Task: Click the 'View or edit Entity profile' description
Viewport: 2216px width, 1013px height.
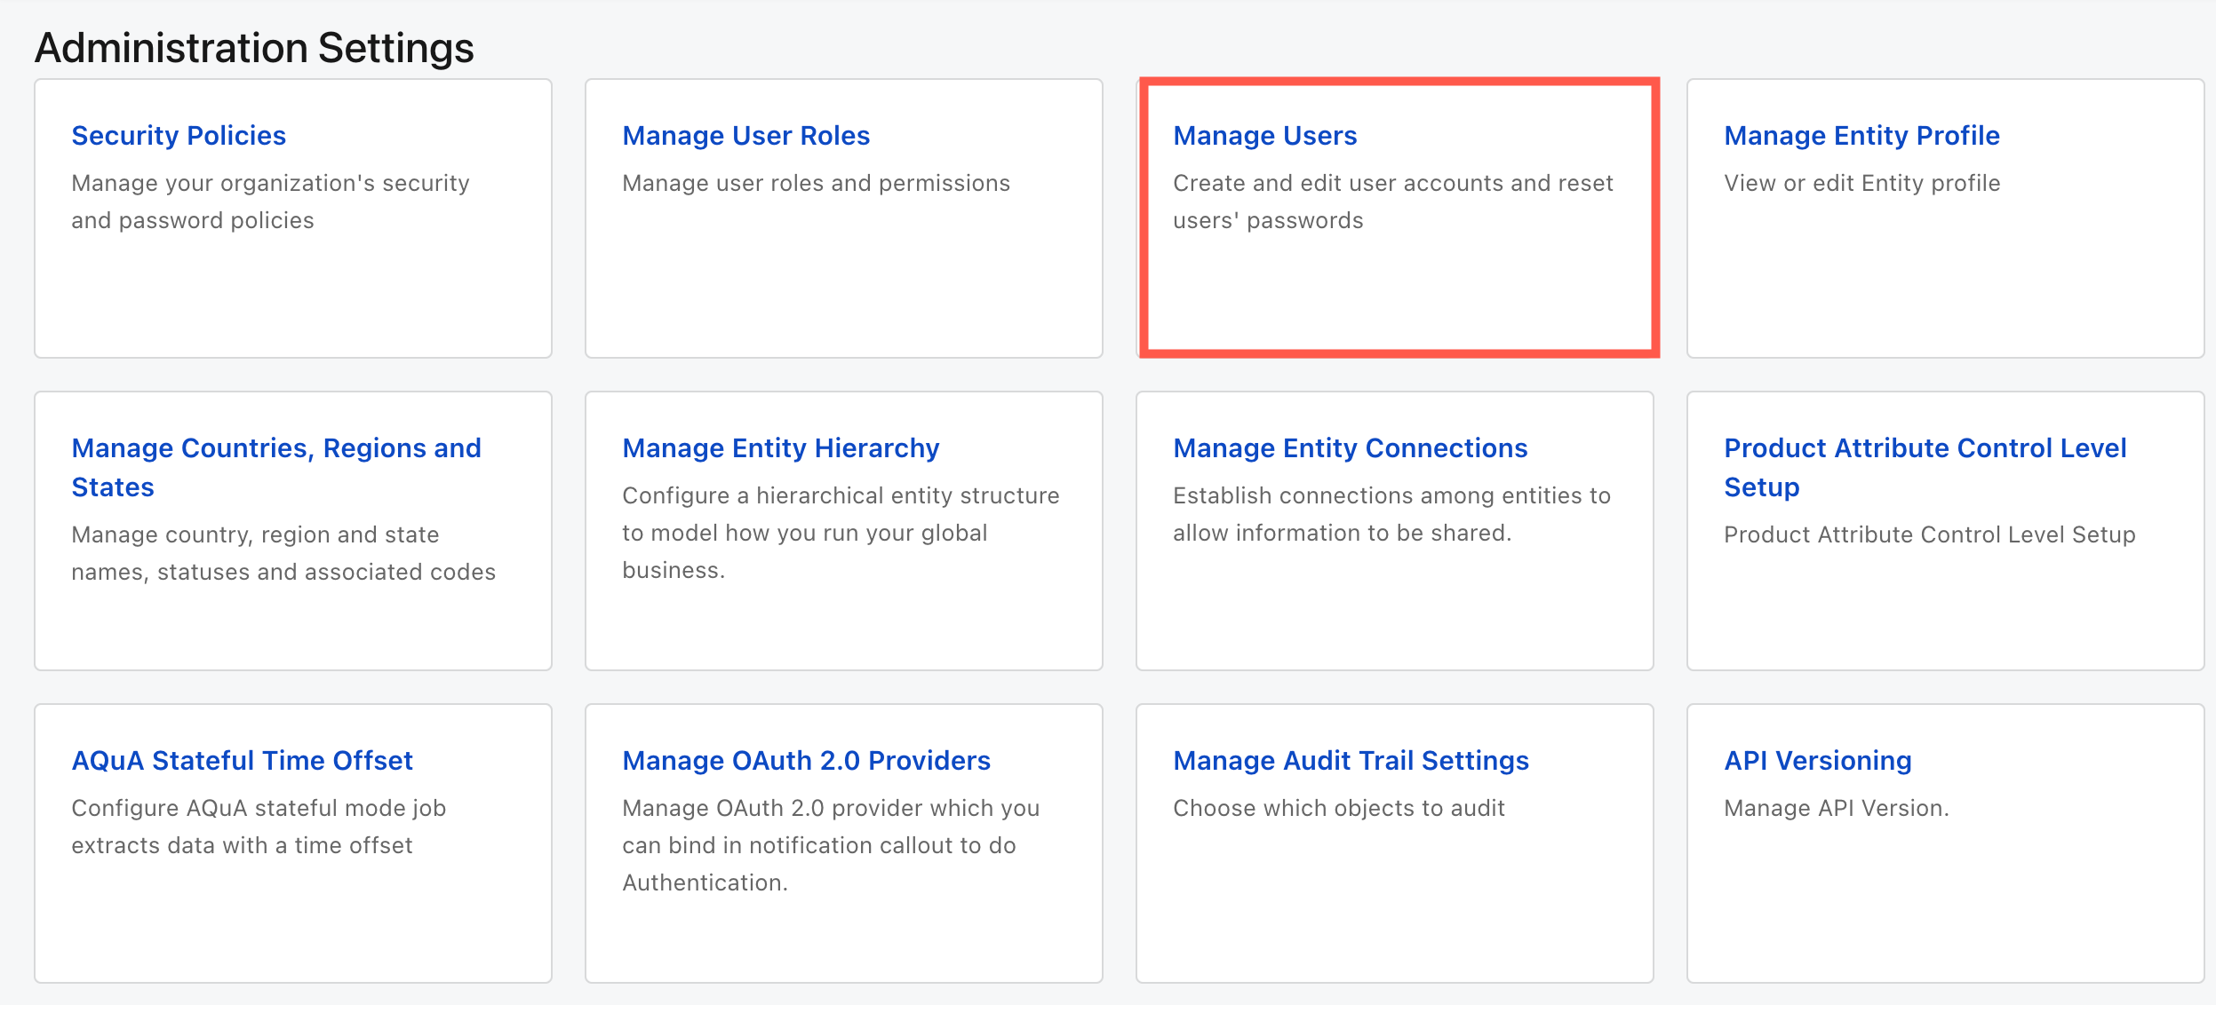Action: tap(1861, 184)
